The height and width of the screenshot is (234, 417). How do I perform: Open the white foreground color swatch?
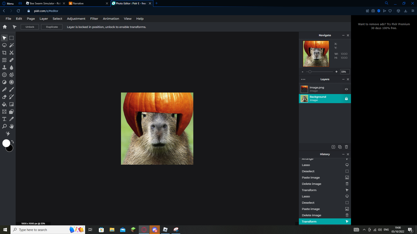(6, 143)
